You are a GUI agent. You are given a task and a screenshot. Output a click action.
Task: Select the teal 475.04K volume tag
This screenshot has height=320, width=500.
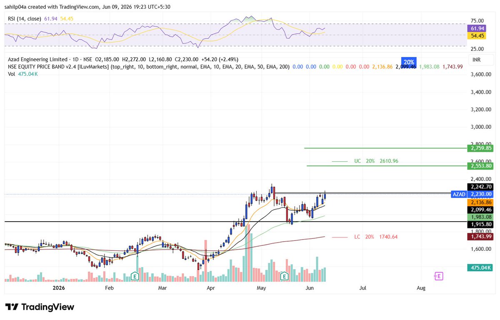[x=480, y=267]
